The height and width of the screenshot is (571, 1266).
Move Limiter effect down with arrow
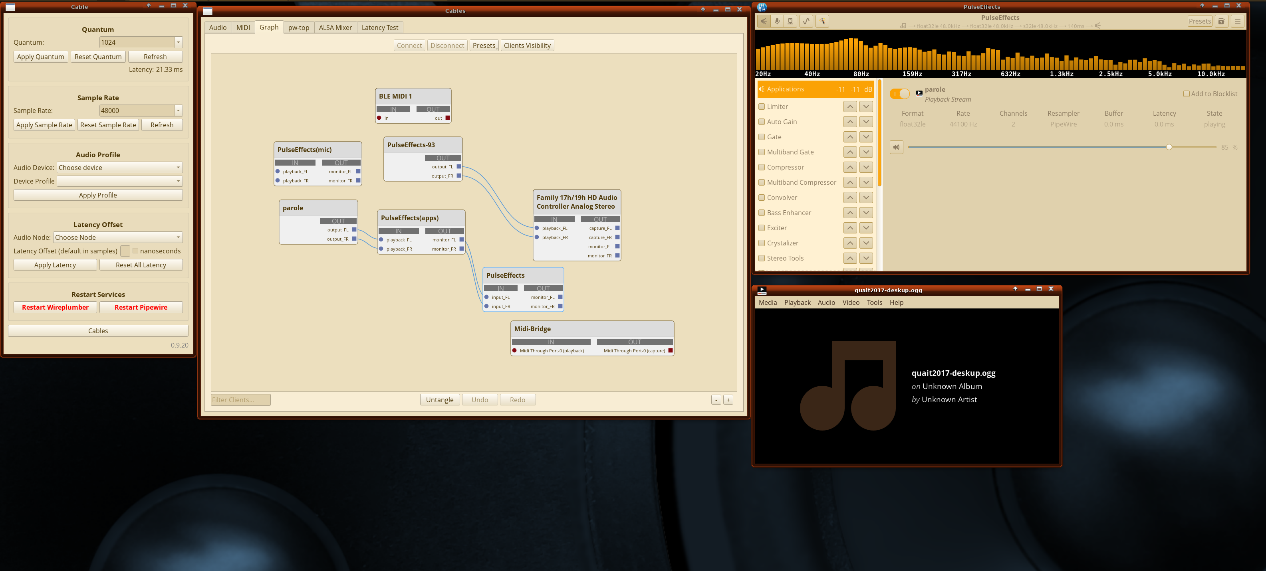pyautogui.click(x=866, y=107)
